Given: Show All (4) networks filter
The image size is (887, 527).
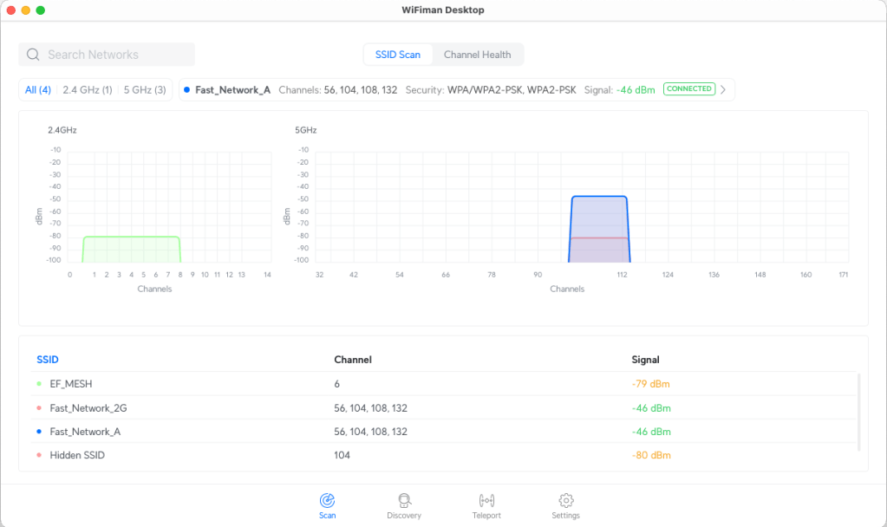Looking at the screenshot, I should coord(38,89).
